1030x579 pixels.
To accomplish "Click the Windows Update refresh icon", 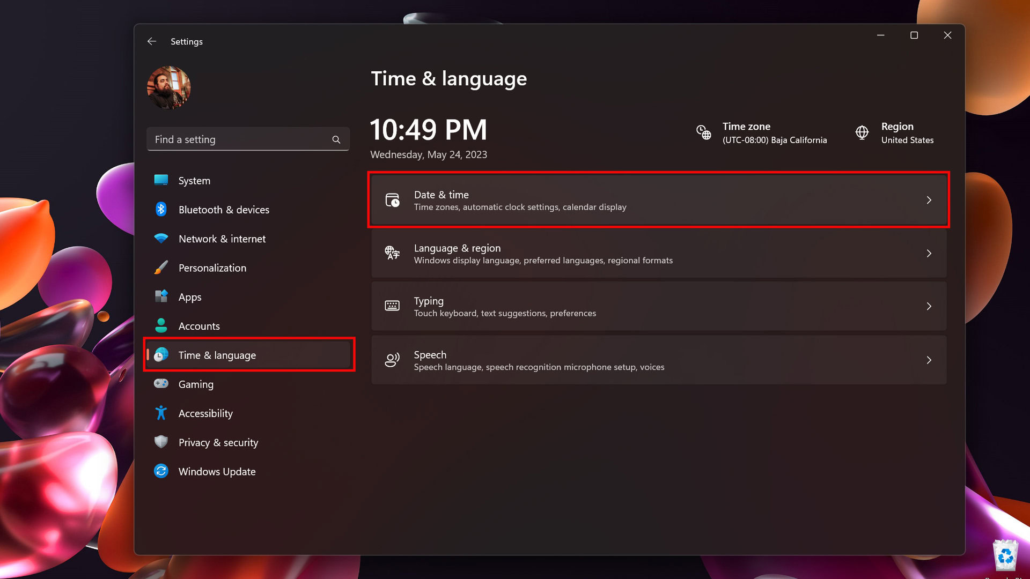I will 161,471.
